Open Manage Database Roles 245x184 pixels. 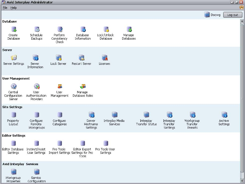point(83,90)
